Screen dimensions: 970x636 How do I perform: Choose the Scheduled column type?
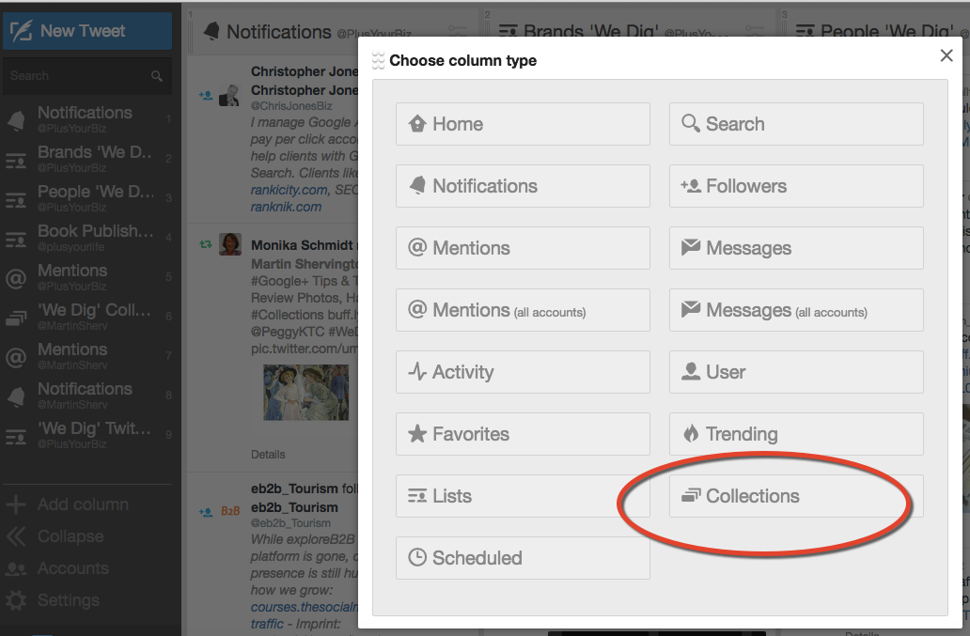click(x=523, y=558)
